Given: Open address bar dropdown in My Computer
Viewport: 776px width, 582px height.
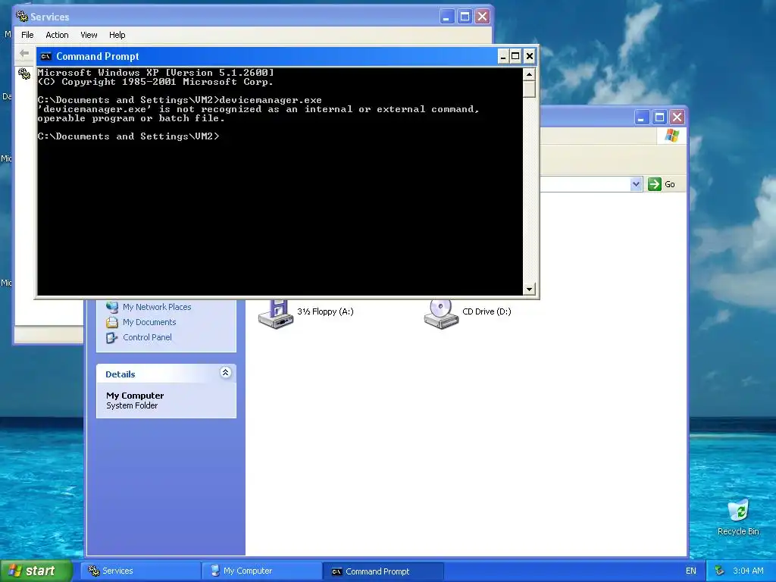Looking at the screenshot, I should click(x=636, y=184).
